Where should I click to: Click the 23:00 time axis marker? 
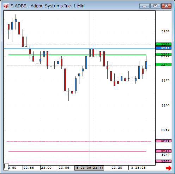pyautogui.click(x=46, y=168)
